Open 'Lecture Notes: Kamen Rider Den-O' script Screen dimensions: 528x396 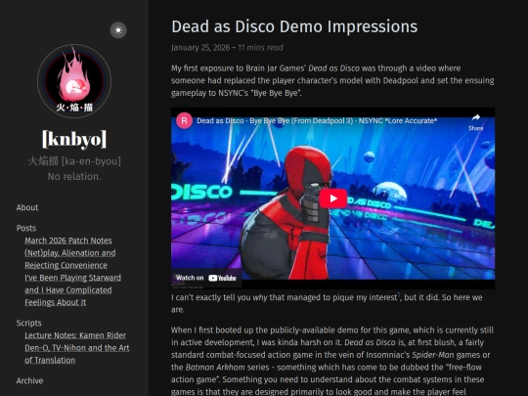(x=77, y=348)
